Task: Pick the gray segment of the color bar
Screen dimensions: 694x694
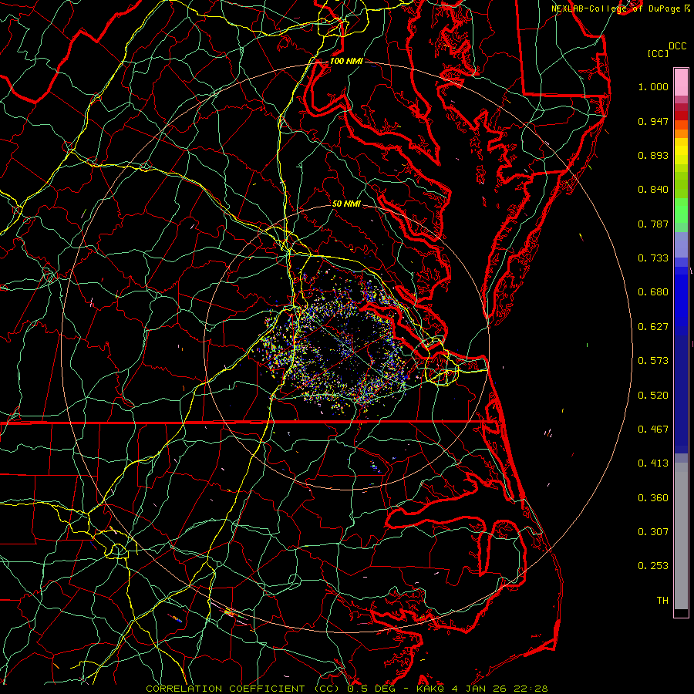Action: click(x=681, y=536)
